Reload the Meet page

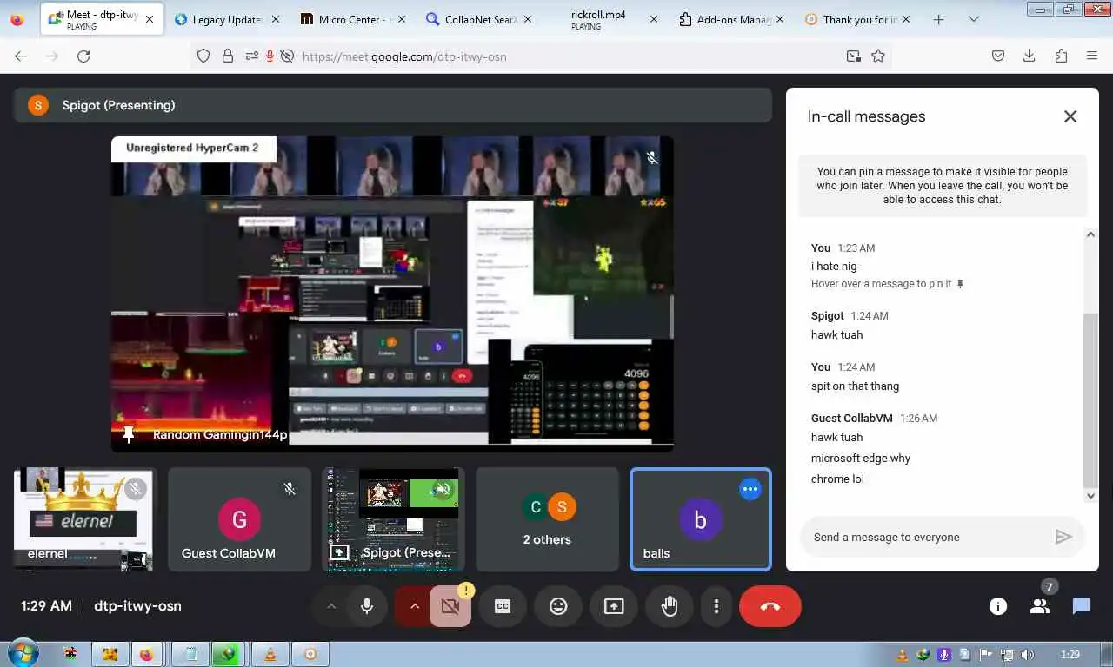click(83, 56)
